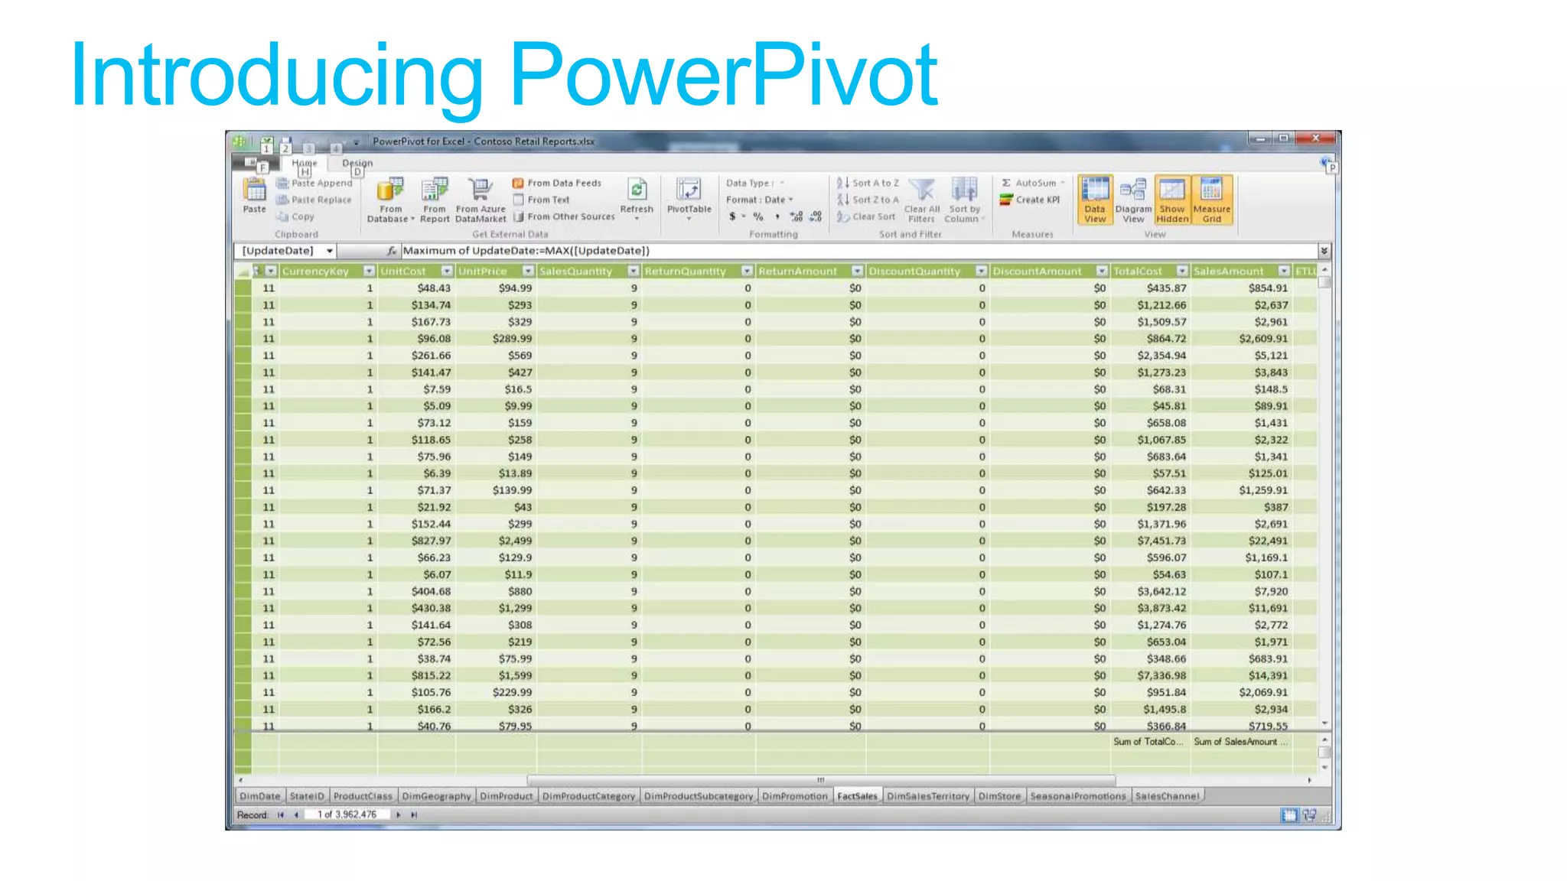Import data From Report

[435, 200]
